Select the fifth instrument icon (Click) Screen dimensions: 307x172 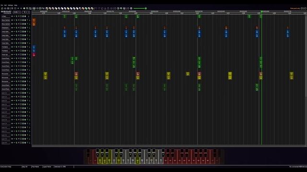tap(59, 9)
